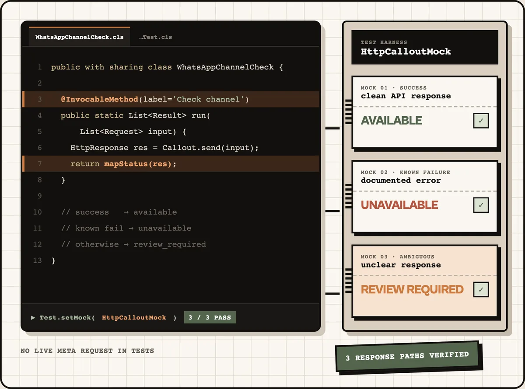Viewport: 525px width, 389px height.
Task: Click the 3 / 3 PASS badge
Action: (210, 318)
